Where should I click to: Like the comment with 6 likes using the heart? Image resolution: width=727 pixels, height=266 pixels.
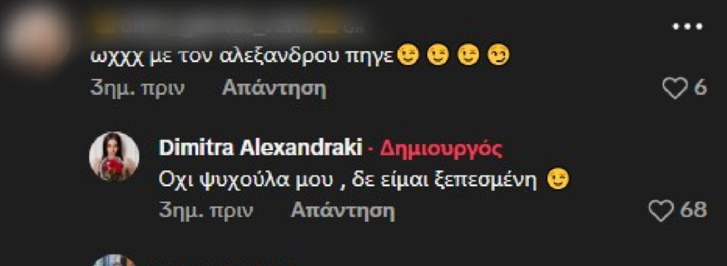(x=675, y=88)
